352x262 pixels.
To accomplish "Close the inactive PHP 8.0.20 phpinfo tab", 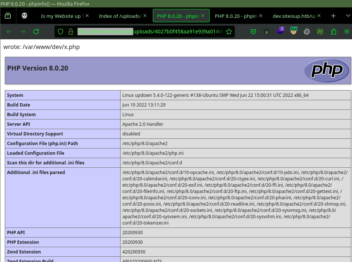I will pos(261,16).
